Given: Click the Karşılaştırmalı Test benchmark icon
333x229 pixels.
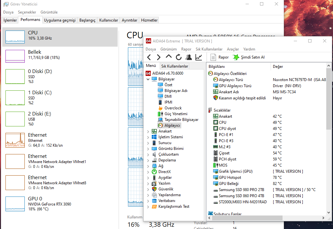Looking at the screenshot, I should click(154, 206).
